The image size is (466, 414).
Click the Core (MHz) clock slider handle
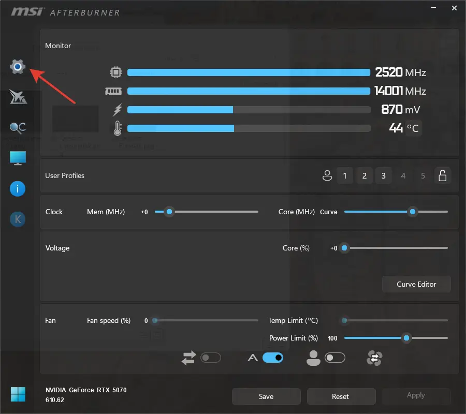tap(413, 212)
